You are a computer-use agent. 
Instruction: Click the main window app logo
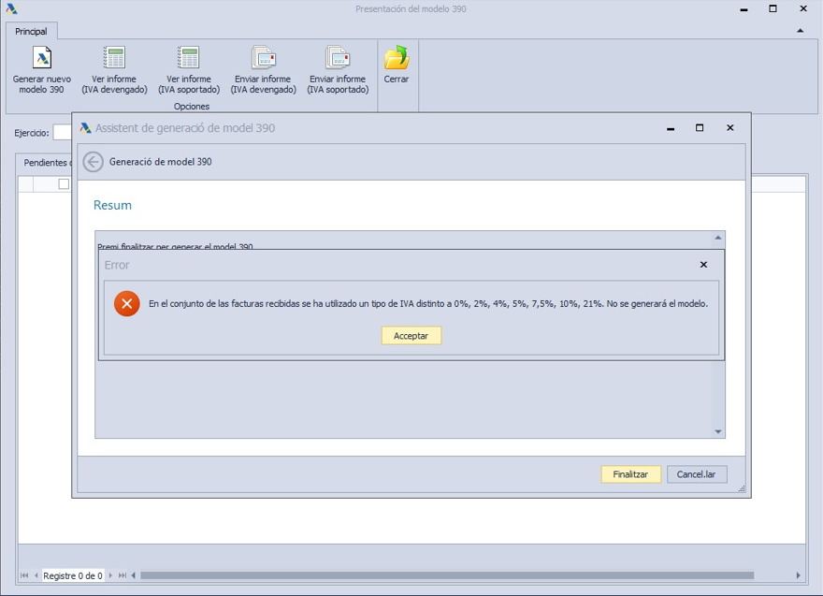11,8
